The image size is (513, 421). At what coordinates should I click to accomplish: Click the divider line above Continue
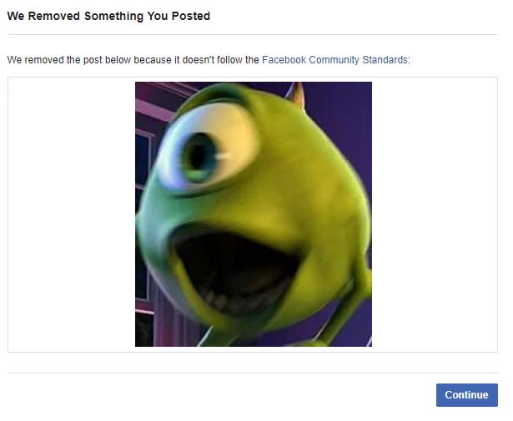pyautogui.click(x=253, y=373)
